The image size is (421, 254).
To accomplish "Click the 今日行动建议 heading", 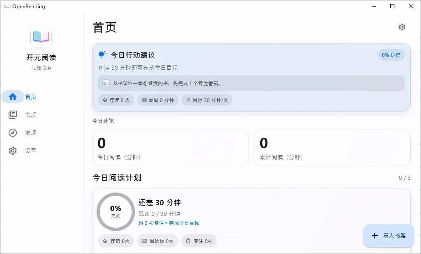I will tap(133, 55).
